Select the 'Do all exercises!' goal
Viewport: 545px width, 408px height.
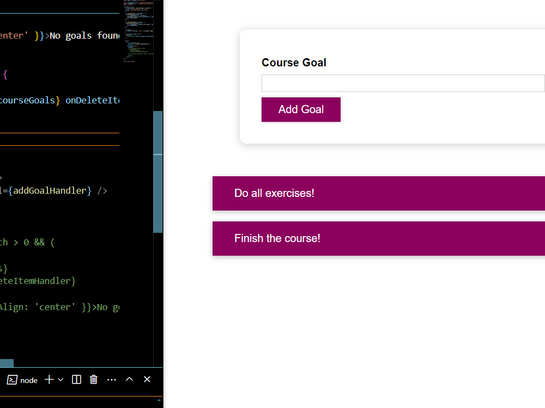(379, 193)
